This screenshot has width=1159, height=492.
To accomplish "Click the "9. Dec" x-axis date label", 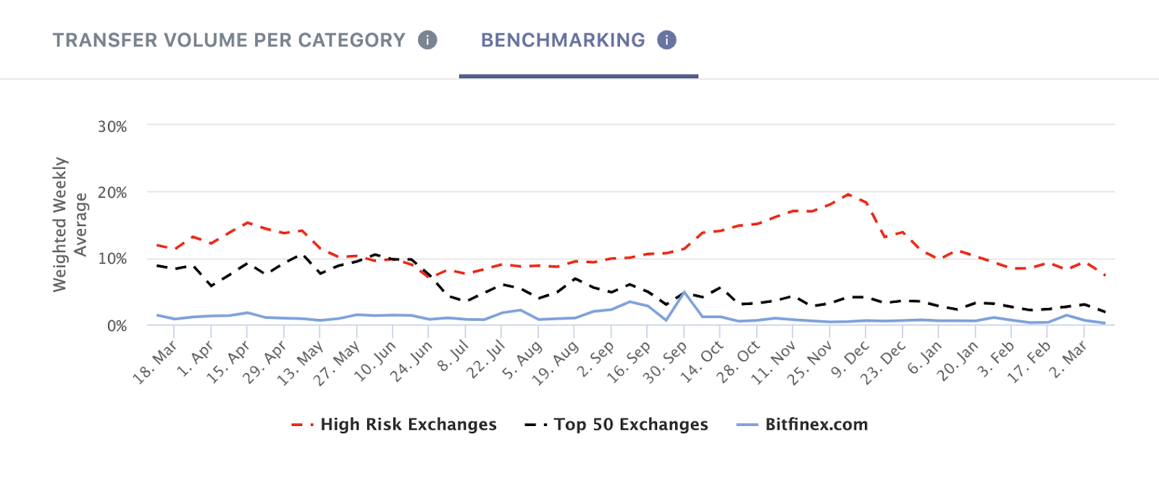I will 850,361.
